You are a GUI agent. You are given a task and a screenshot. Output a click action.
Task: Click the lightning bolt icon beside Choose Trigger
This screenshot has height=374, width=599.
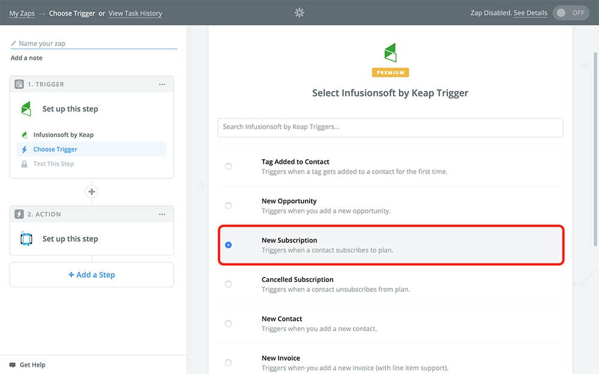(25, 150)
